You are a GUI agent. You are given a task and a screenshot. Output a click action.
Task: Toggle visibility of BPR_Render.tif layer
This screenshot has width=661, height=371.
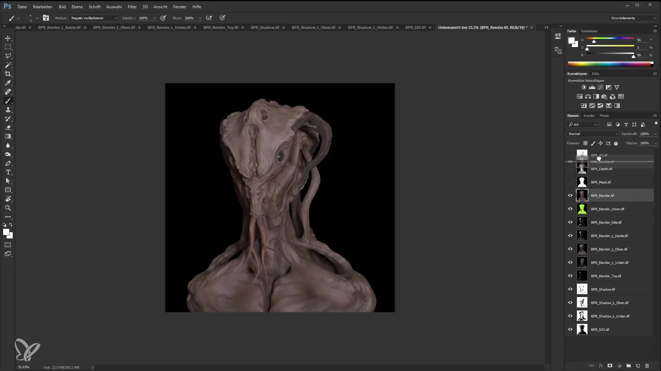point(571,195)
